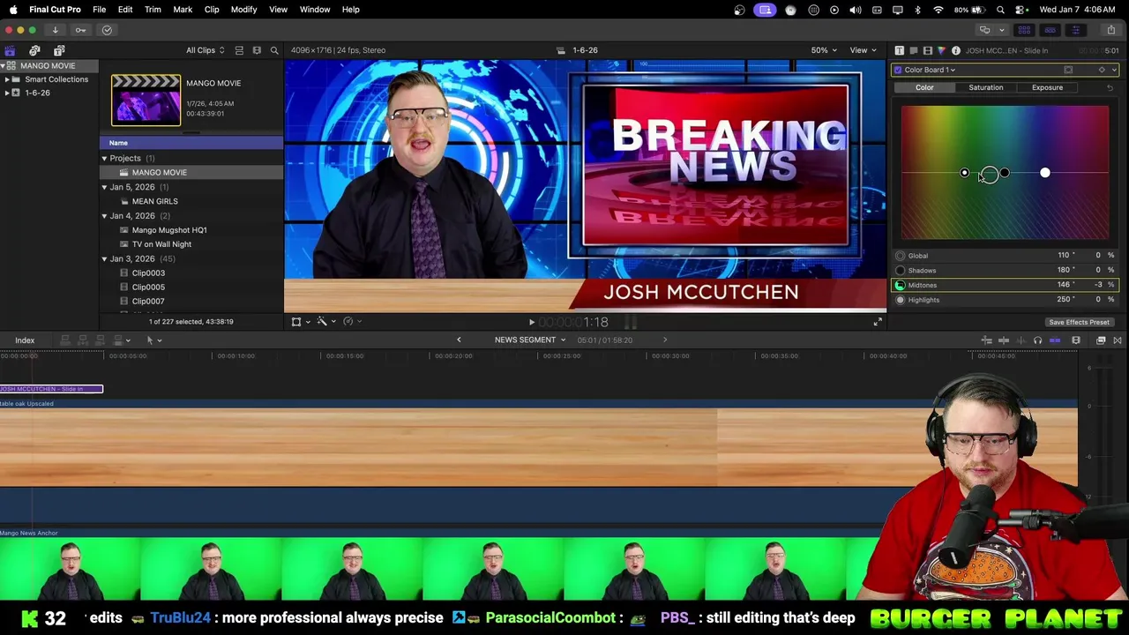The width and height of the screenshot is (1129, 635).
Task: Open the Trim menu
Action: [153, 10]
